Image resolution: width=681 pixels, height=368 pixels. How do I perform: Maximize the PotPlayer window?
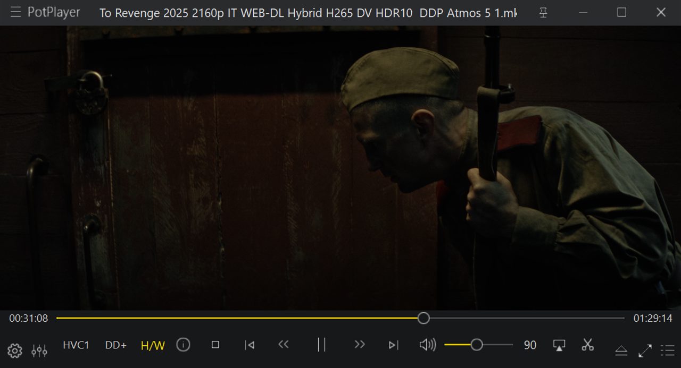621,12
